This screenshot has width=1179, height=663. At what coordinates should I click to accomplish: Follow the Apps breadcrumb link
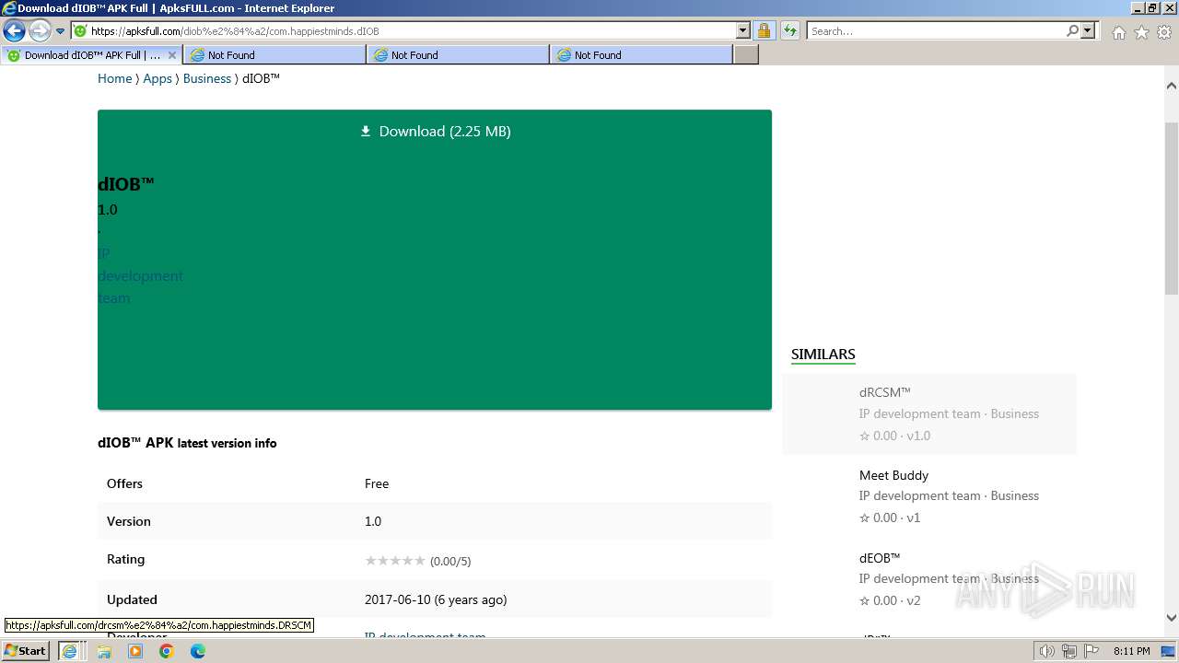[x=158, y=78]
